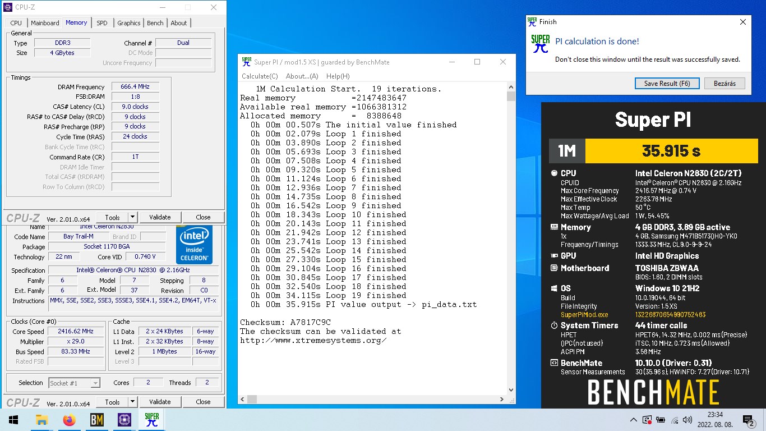Click the Bezárás button in Finish dialog
This screenshot has width=766, height=431.
coord(725,84)
